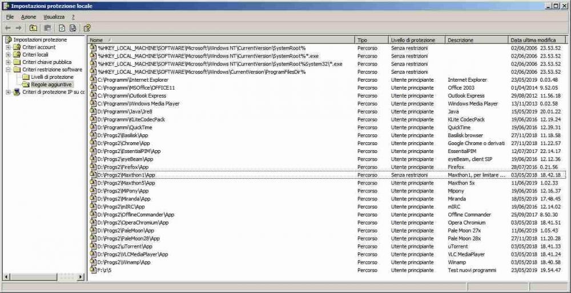Select the D:\Progs2\Maxthon5\App rule
The height and width of the screenshot is (293, 571).
pos(126,183)
